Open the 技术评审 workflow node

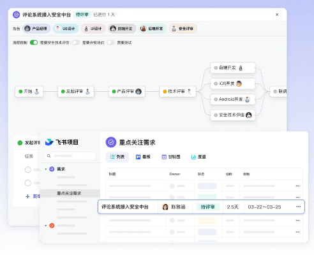[x=177, y=91]
